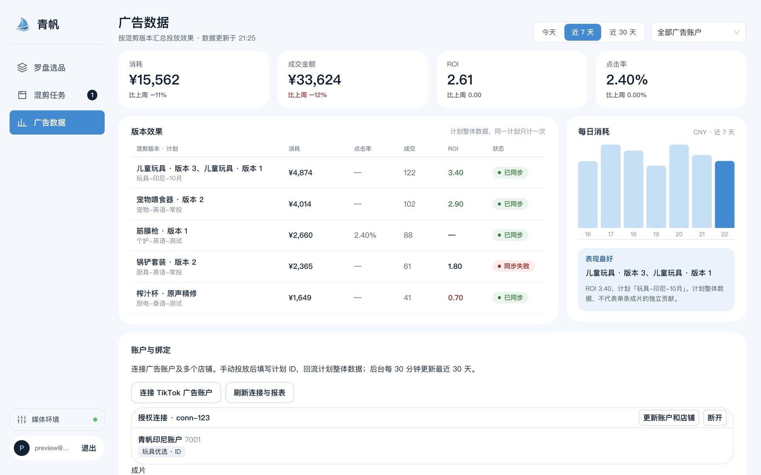Click the 榨汁杯 · 原声精修 row title
Image resolution: width=761 pixels, height=475 pixels.
point(166,293)
